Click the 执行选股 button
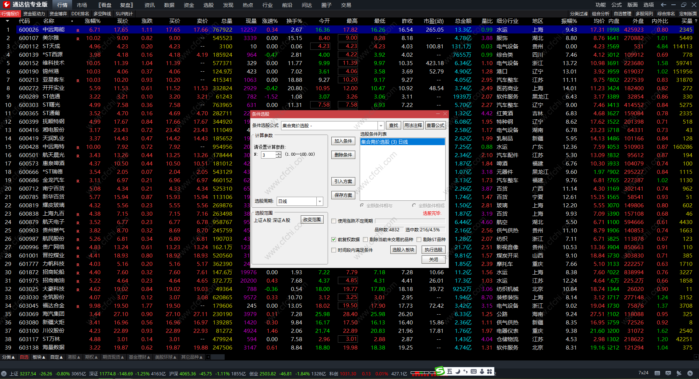The height and width of the screenshot is (379, 699). point(433,250)
